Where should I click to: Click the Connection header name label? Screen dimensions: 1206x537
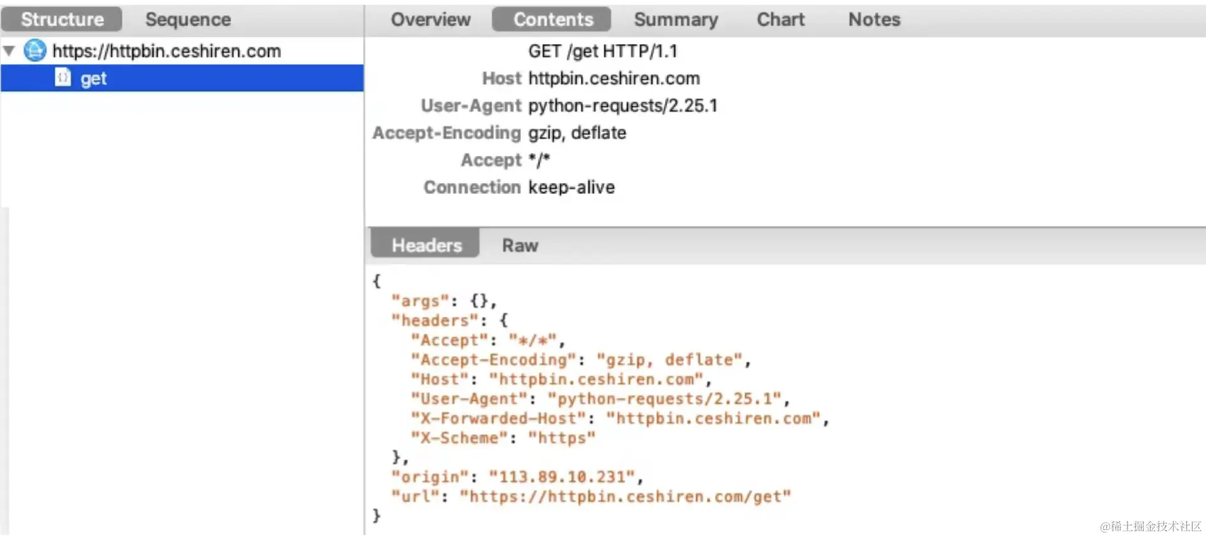[x=472, y=188]
